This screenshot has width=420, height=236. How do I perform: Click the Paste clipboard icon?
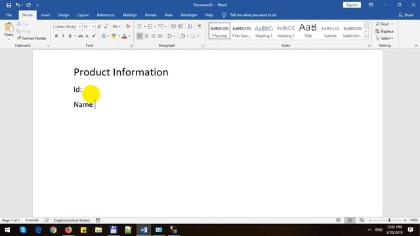click(9, 28)
